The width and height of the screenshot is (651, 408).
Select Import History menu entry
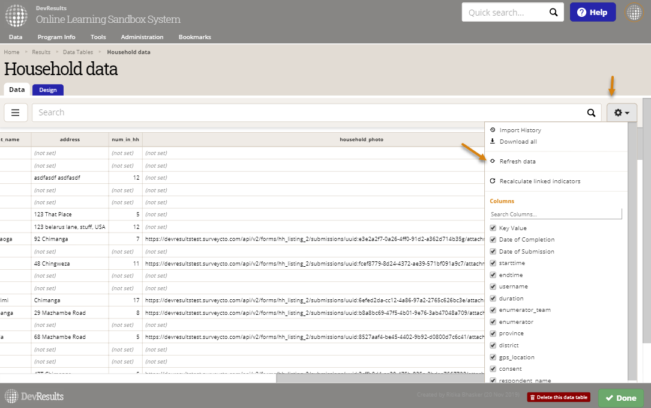click(520, 130)
